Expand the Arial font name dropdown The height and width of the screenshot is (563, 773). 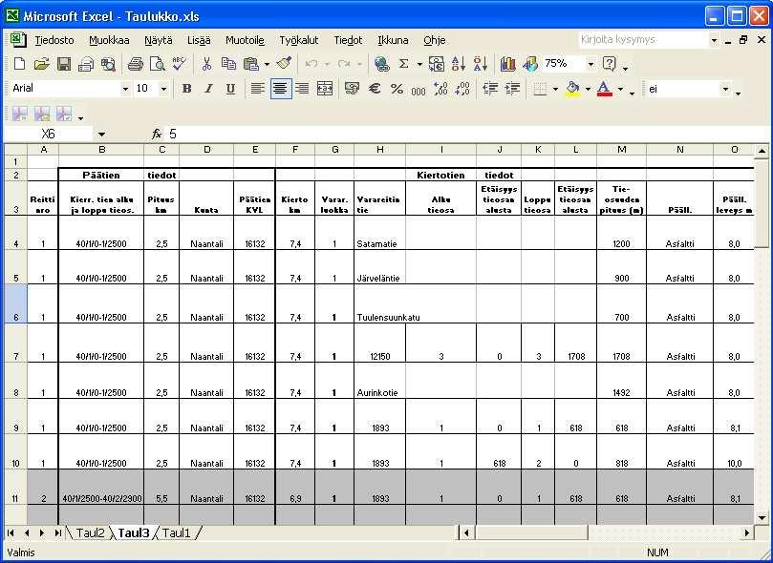125,89
